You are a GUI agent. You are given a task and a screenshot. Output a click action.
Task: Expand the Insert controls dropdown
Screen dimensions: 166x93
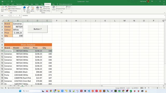pyautogui.click(x=37, y=9)
